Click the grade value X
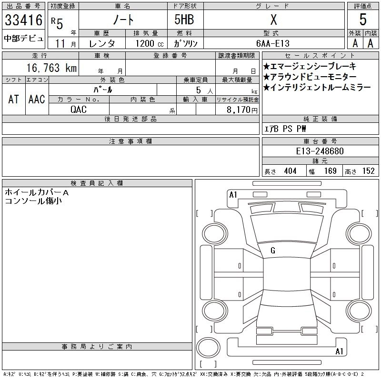Screen dimensions: 381x381 273,20
